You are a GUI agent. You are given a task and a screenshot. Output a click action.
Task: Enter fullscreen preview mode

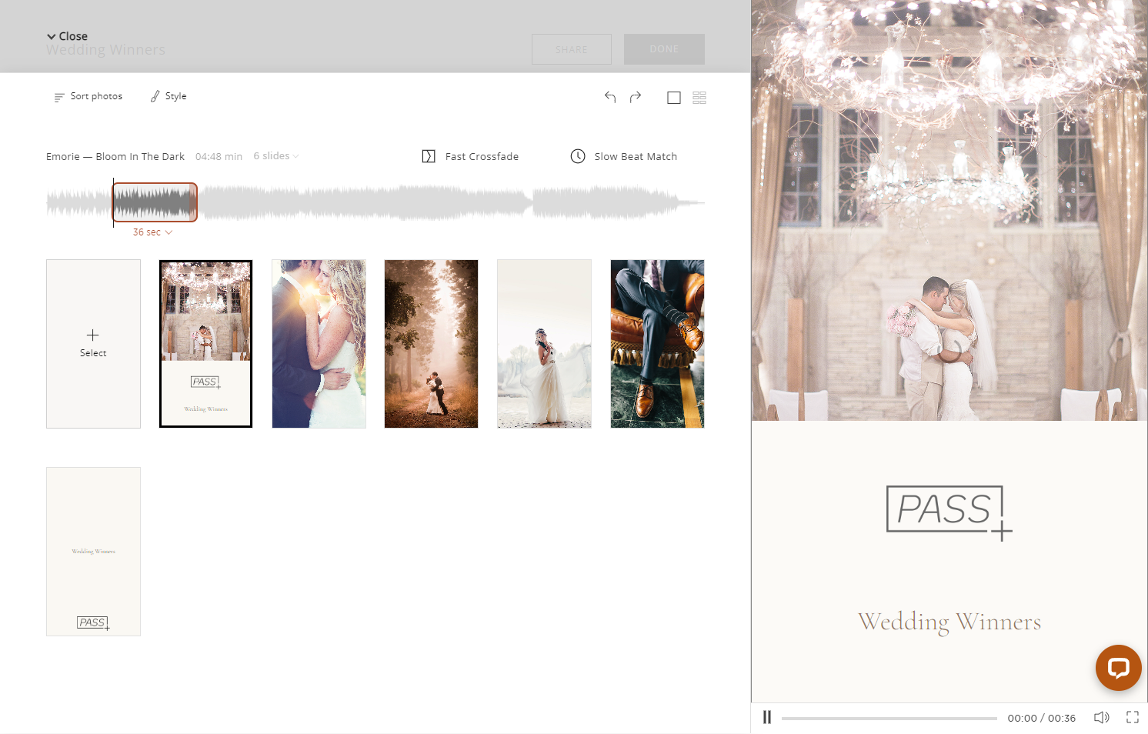[x=1133, y=717]
